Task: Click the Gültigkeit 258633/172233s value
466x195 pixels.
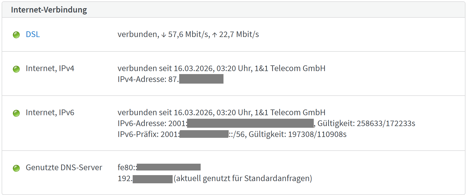Action: tap(366, 123)
